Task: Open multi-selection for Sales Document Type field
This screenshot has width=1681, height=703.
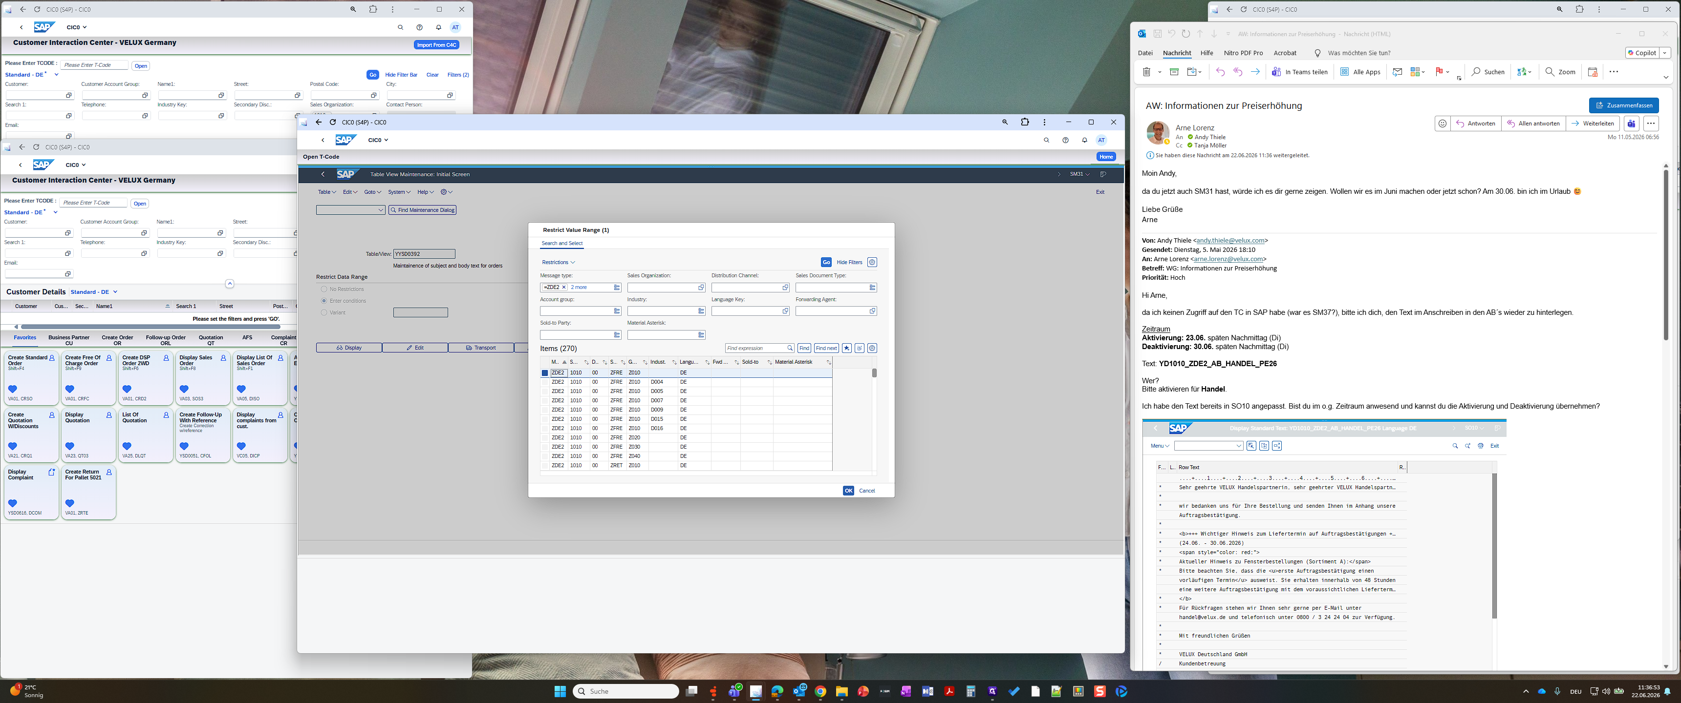Action: [x=872, y=288]
